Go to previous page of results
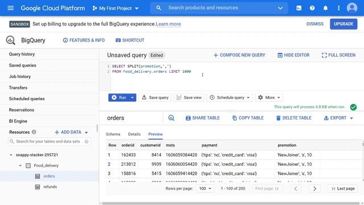The image size is (364, 205). pyautogui.click(x=296, y=188)
